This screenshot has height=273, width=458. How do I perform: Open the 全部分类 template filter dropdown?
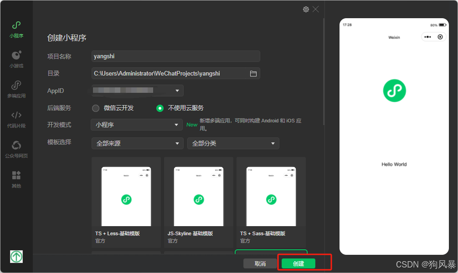pyautogui.click(x=233, y=143)
